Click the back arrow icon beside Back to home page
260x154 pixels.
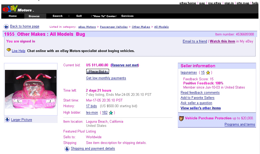pyautogui.click(x=6, y=27)
